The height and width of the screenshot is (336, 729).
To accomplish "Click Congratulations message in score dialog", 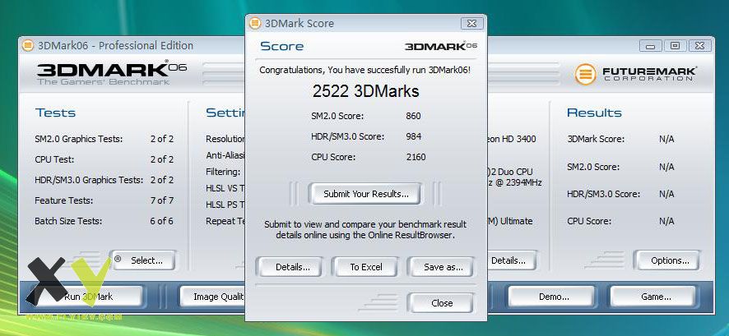I will 365,70.
